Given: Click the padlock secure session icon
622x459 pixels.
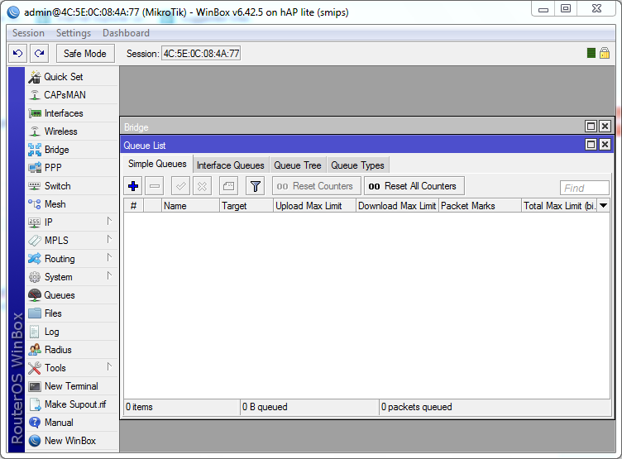Looking at the screenshot, I should point(605,53).
